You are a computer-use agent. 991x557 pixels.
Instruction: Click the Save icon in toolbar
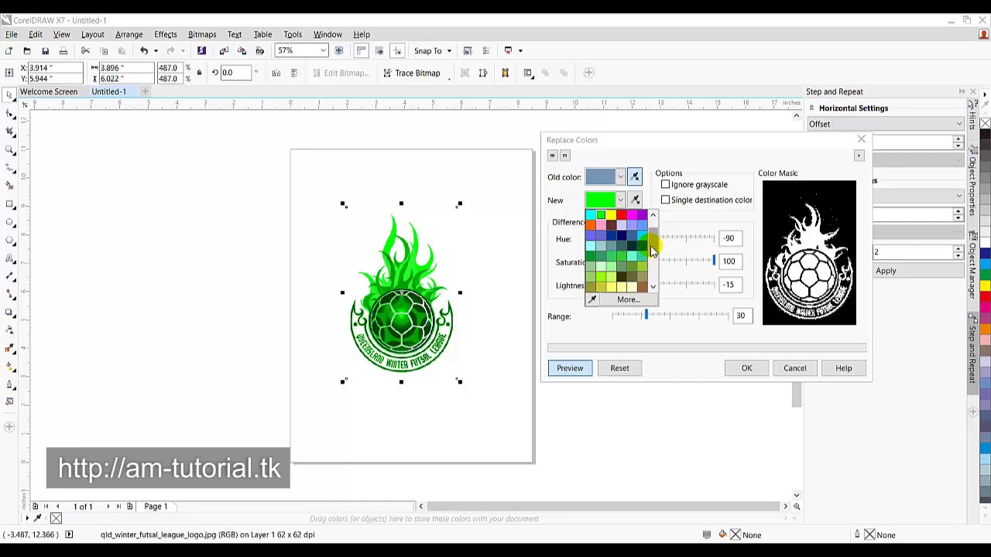pyautogui.click(x=45, y=51)
